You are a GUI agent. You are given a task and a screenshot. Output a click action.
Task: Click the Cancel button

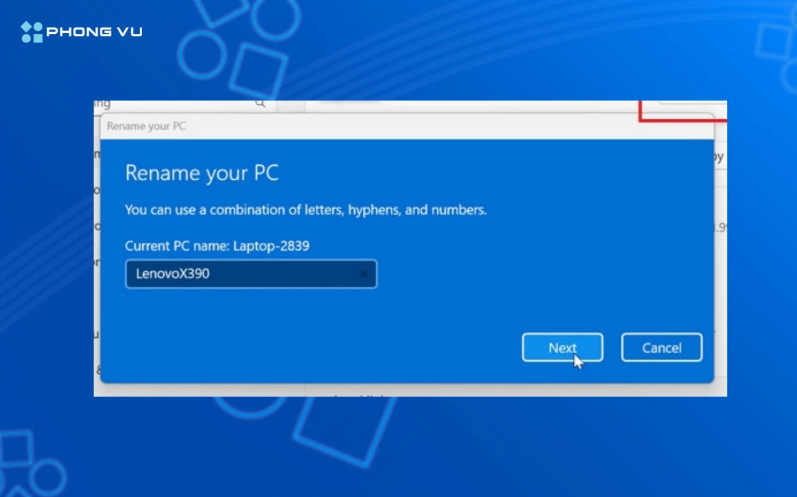pyautogui.click(x=662, y=347)
